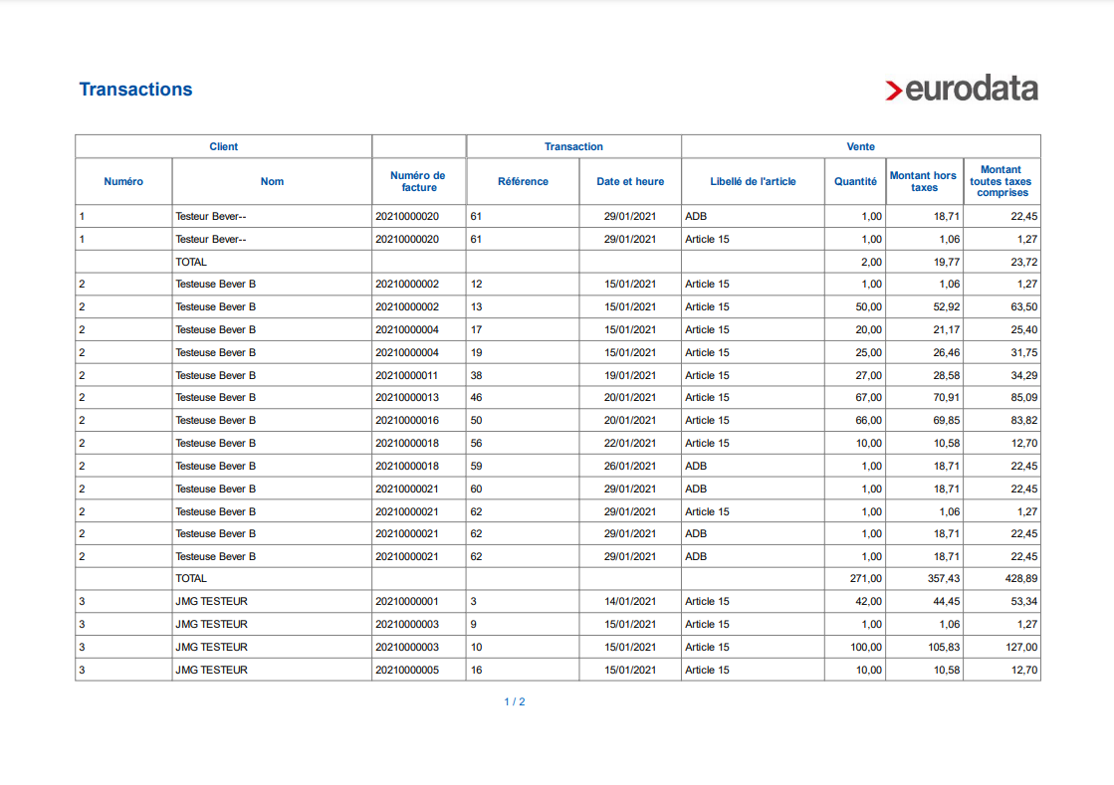Click the Montant toutes taxes comprises header
The image size is (1114, 785).
(1002, 182)
